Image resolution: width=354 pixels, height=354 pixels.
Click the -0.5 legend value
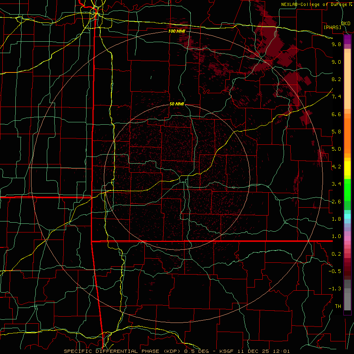tap(335, 271)
